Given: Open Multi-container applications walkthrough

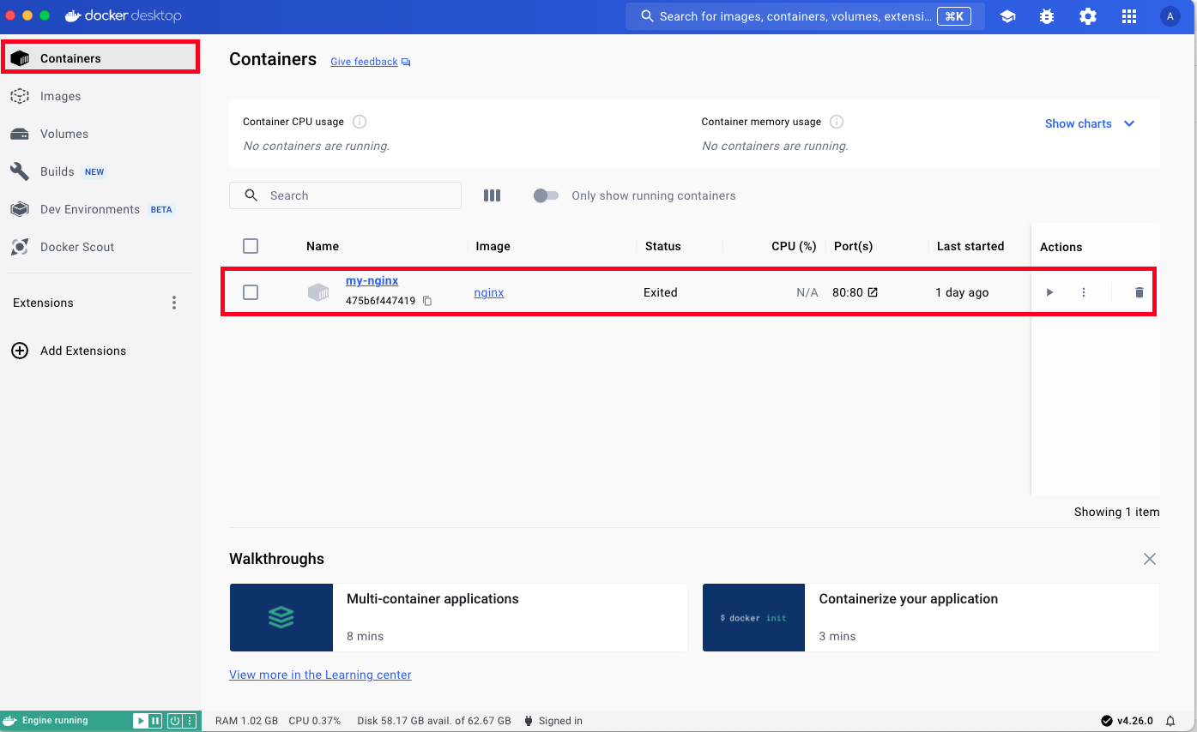Looking at the screenshot, I should [x=458, y=617].
